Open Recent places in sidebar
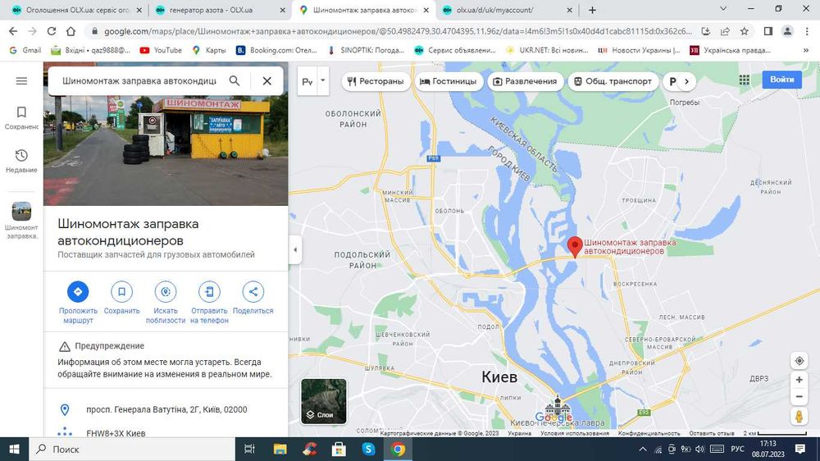This screenshot has width=820, height=461. (21, 161)
